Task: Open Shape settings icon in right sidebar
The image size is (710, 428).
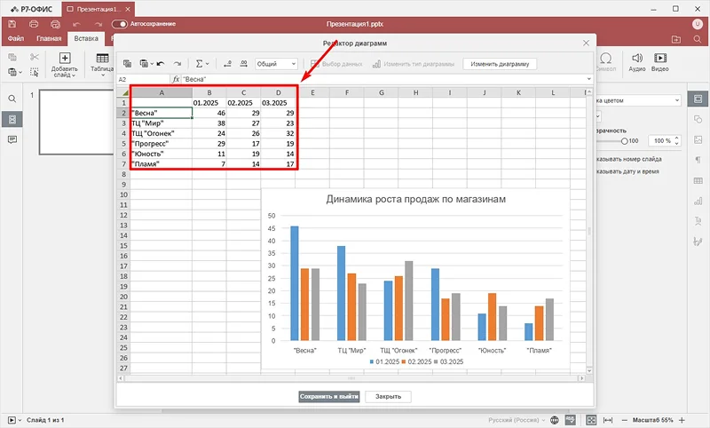Action: point(698,119)
